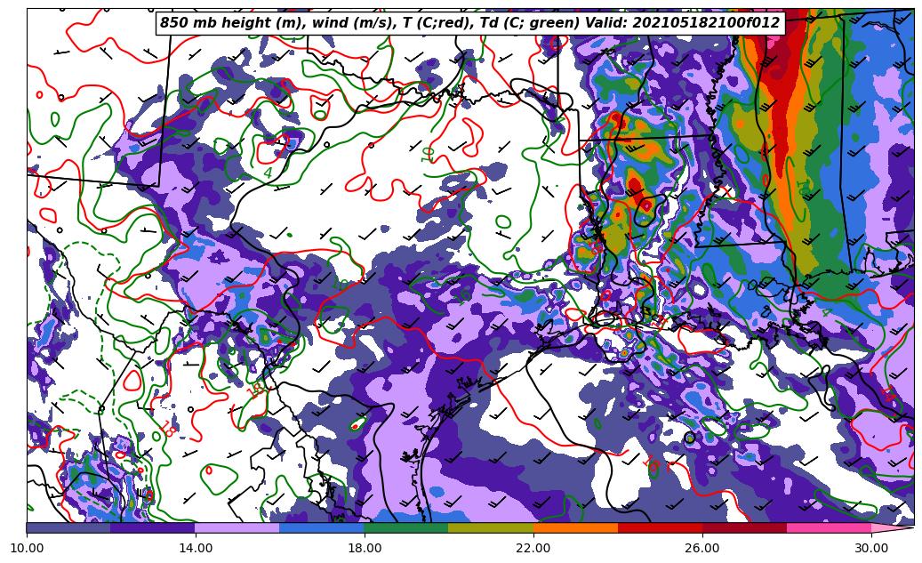The image size is (922, 563).
Task: Pick the green 18–20 colorbar segment
Action: 406,527
